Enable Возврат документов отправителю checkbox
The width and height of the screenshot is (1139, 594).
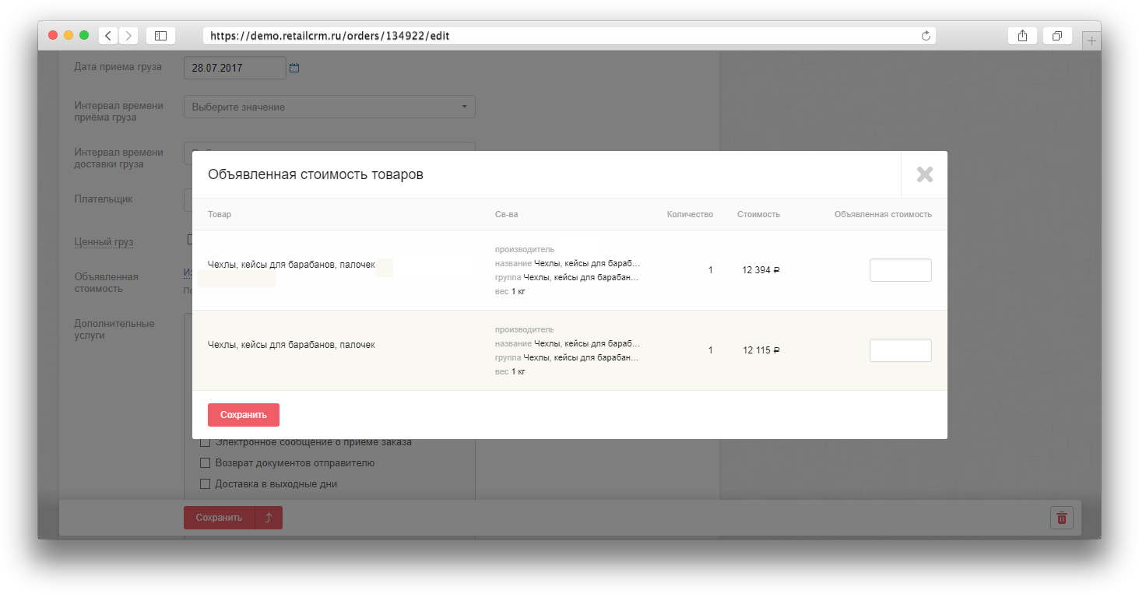(x=206, y=463)
